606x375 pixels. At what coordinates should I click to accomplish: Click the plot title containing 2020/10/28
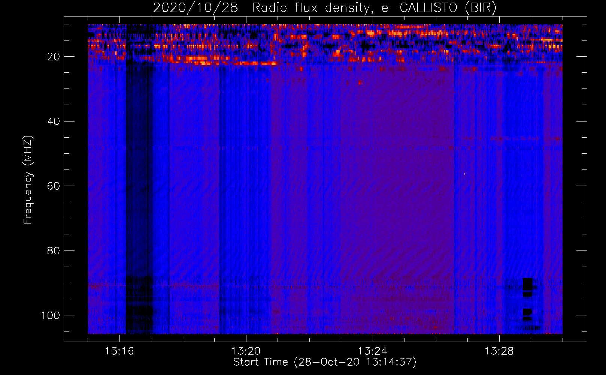(x=325, y=7)
